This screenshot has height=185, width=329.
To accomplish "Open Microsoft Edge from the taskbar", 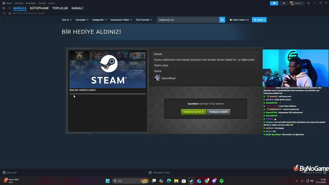I will 169,181.
